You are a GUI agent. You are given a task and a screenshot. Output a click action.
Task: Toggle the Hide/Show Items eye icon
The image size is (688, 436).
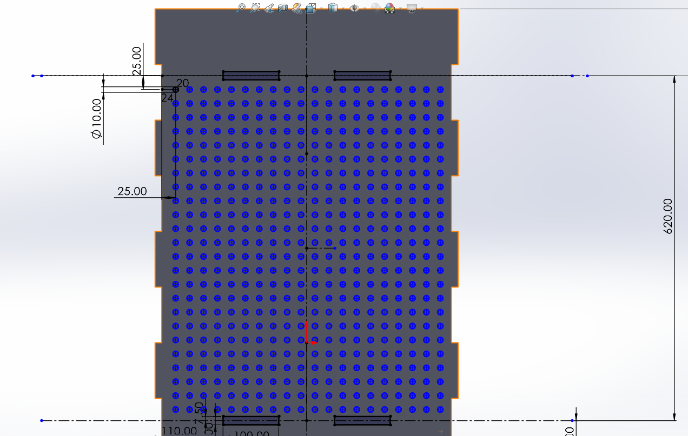(x=354, y=8)
